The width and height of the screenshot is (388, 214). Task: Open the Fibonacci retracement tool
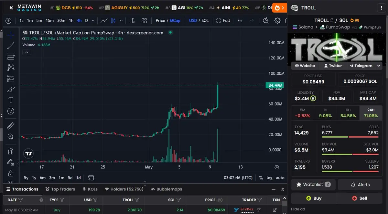click(11, 57)
